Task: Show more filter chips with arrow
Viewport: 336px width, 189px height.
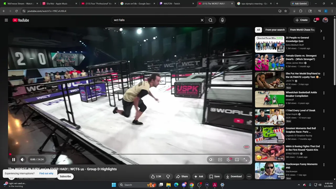Action: (x=321, y=31)
